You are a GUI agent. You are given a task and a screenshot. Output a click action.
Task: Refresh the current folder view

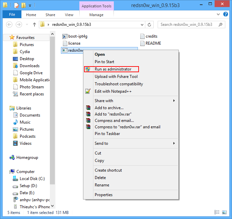pyautogui.click(x=149, y=25)
